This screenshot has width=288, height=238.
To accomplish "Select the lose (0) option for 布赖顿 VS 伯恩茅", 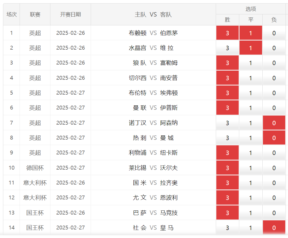I will click(274, 33).
